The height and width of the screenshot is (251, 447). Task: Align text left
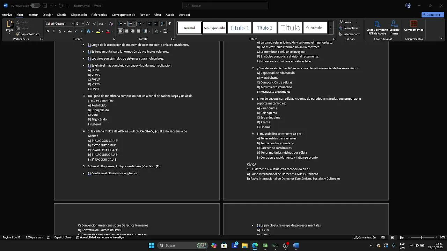(x=120, y=31)
